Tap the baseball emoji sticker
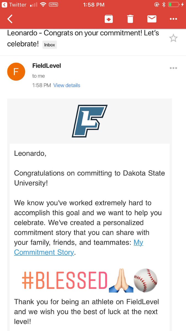186x331 pixels. pos(145,280)
